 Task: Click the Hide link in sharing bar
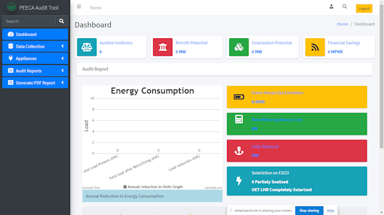point(330,210)
